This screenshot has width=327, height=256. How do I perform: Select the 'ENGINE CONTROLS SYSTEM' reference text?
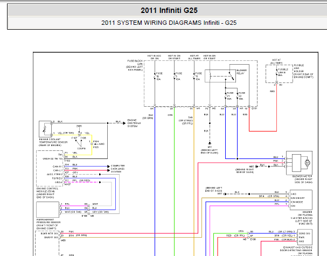[x=134, y=123]
